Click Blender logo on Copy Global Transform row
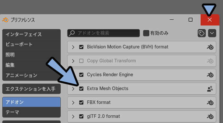 (210, 61)
